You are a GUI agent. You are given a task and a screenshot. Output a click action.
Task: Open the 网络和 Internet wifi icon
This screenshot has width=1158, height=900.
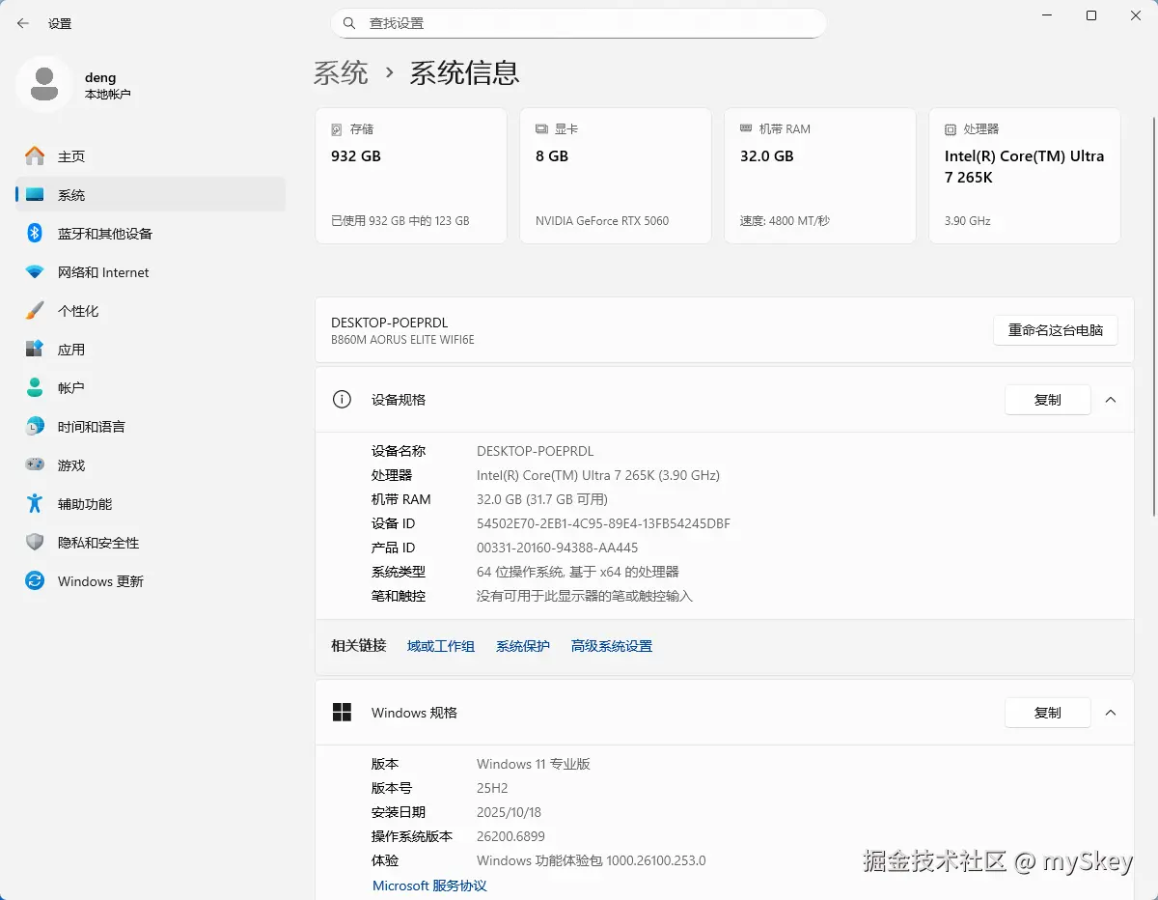coord(35,272)
